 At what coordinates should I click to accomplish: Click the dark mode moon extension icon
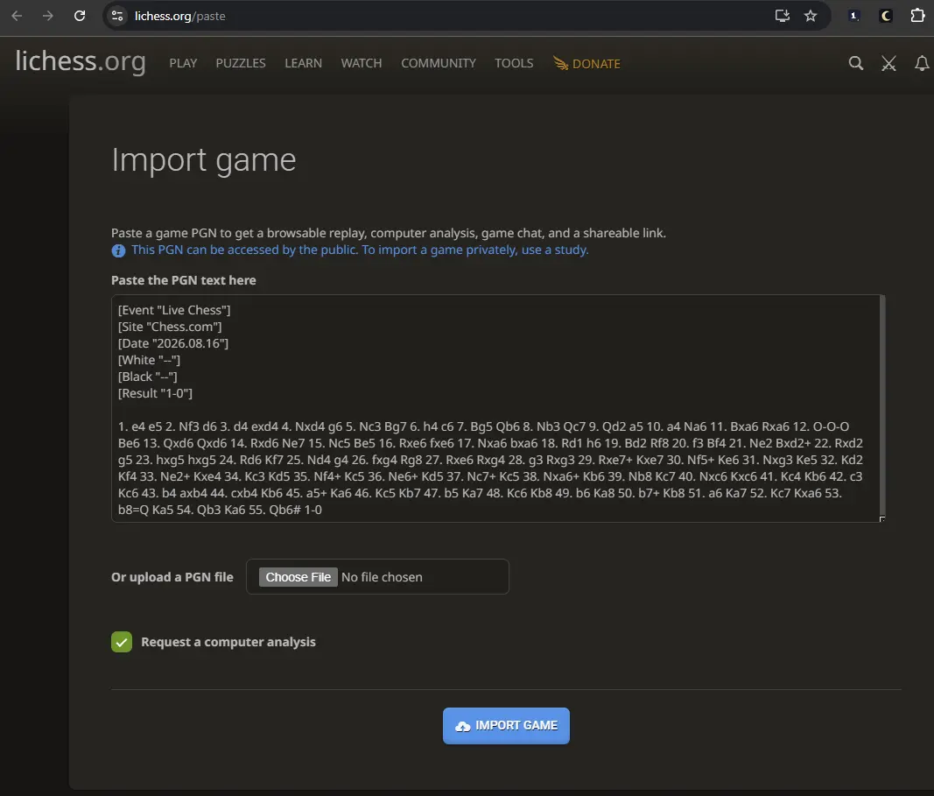(886, 16)
